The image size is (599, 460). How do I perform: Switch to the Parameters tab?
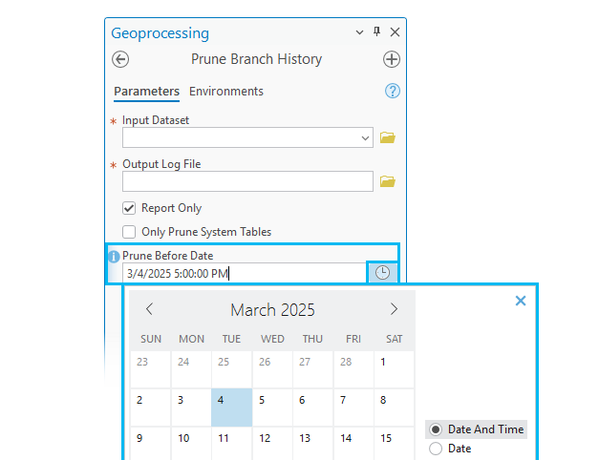tap(146, 92)
